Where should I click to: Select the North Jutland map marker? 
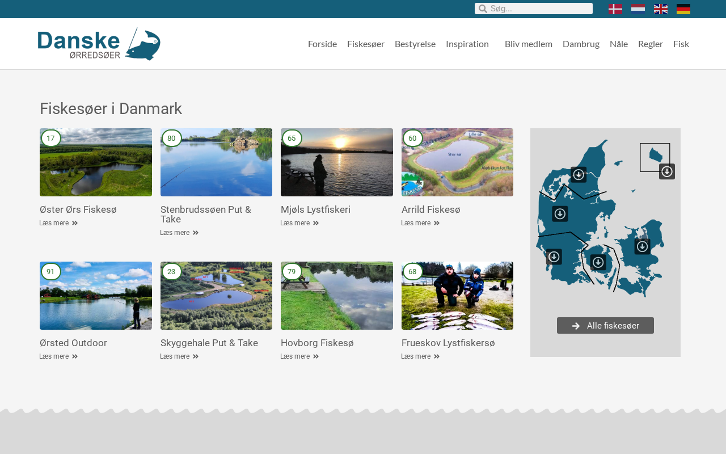[579, 175]
